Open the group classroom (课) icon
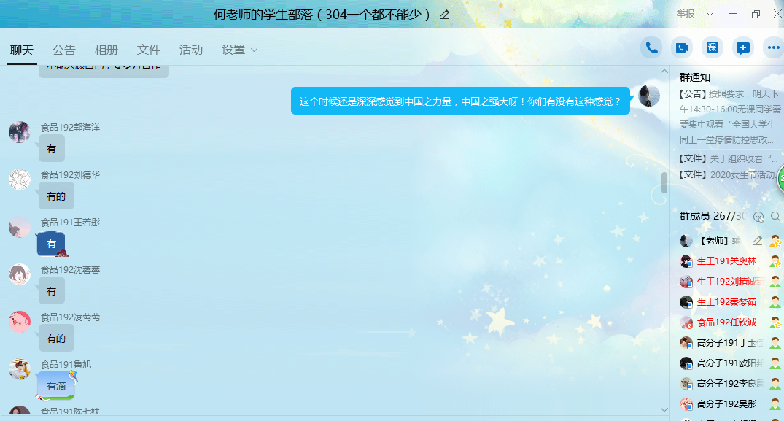The image size is (784, 421). tap(713, 48)
